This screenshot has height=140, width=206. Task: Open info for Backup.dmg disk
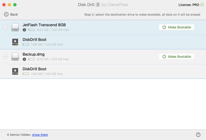(x=24, y=59)
